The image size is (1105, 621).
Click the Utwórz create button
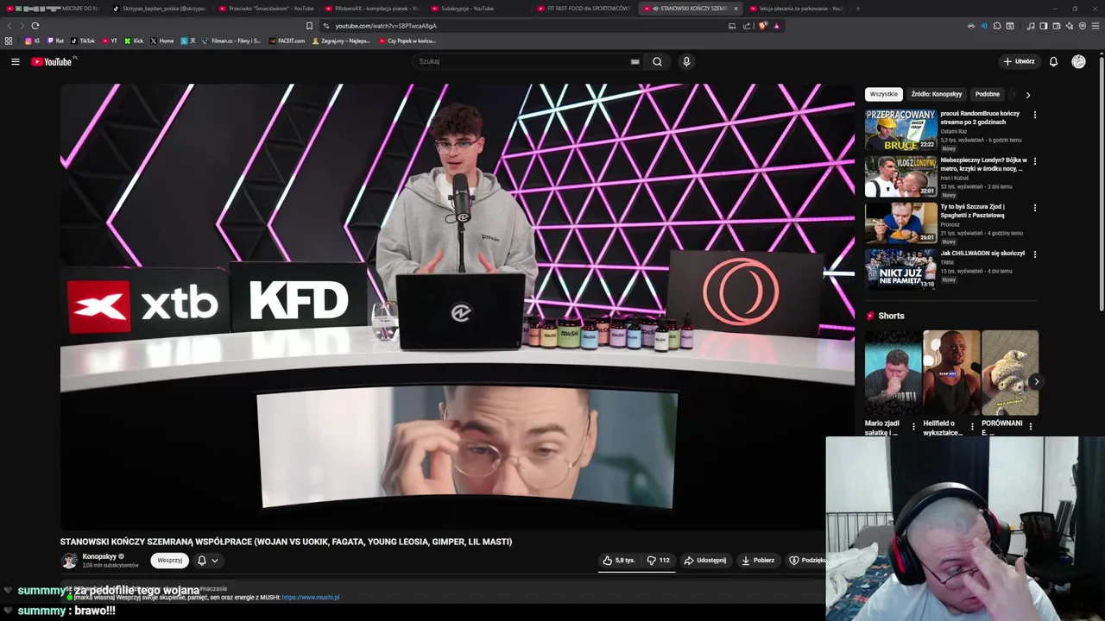pyautogui.click(x=1019, y=61)
